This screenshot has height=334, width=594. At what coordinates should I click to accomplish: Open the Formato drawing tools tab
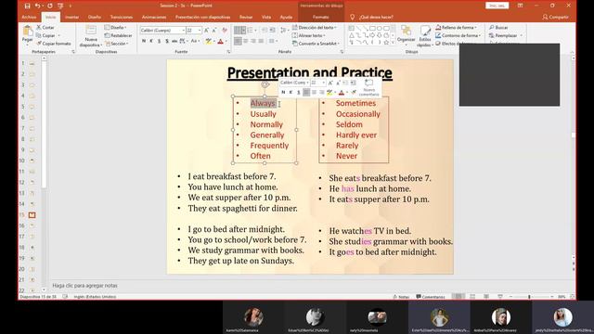click(321, 17)
